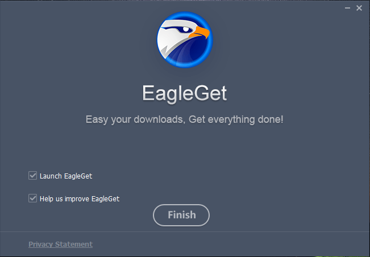Uncheck the Launch EagleGet checkbox
Screen dimensions: 370x257
pyautogui.click(x=32, y=176)
